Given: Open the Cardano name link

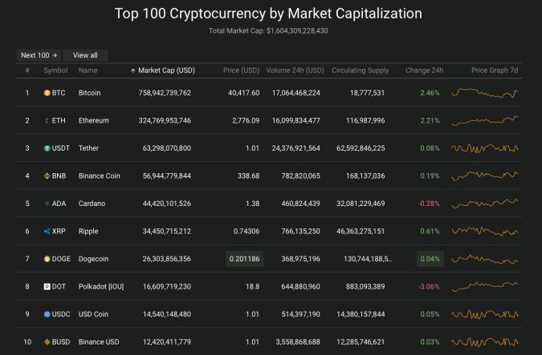Looking at the screenshot, I should click(92, 204).
